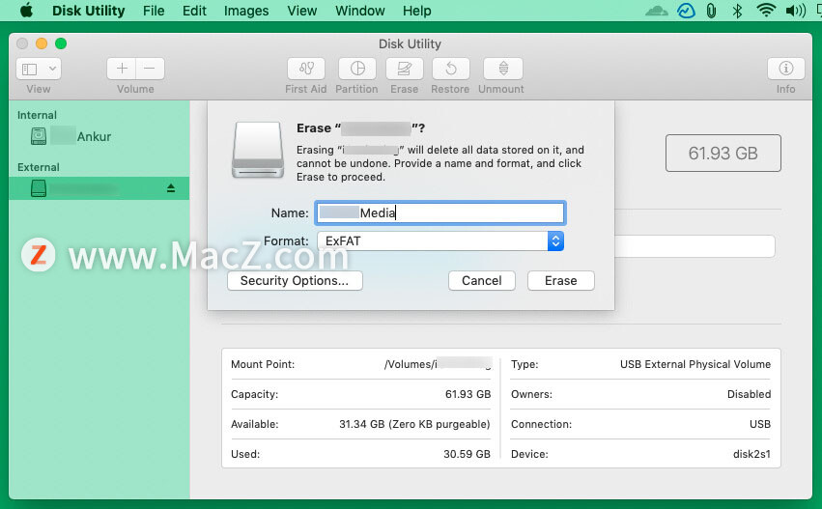This screenshot has width=822, height=509.
Task: Click the External sidebar heading
Action: (39, 167)
